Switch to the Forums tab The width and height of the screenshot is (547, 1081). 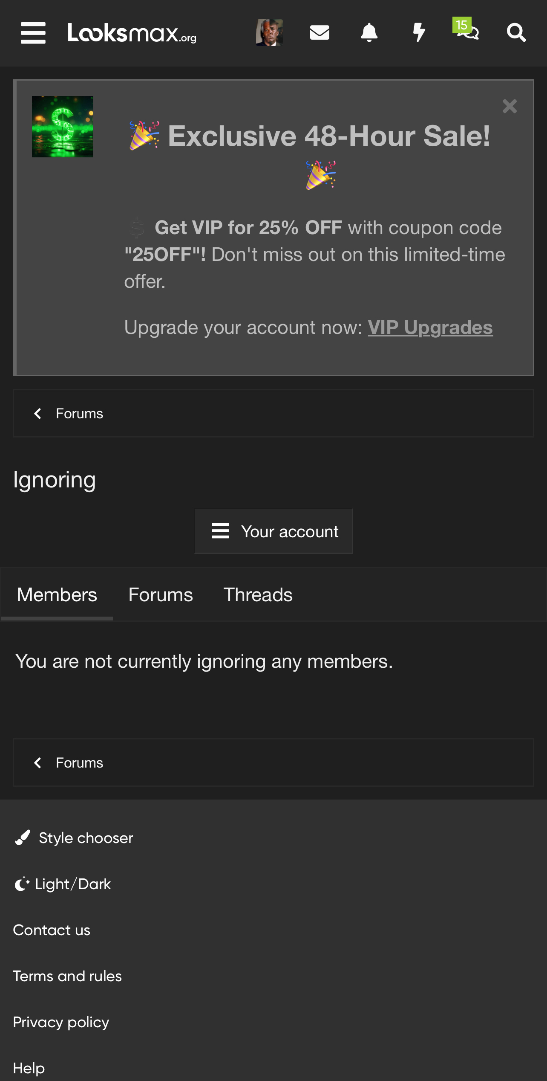[x=161, y=595]
